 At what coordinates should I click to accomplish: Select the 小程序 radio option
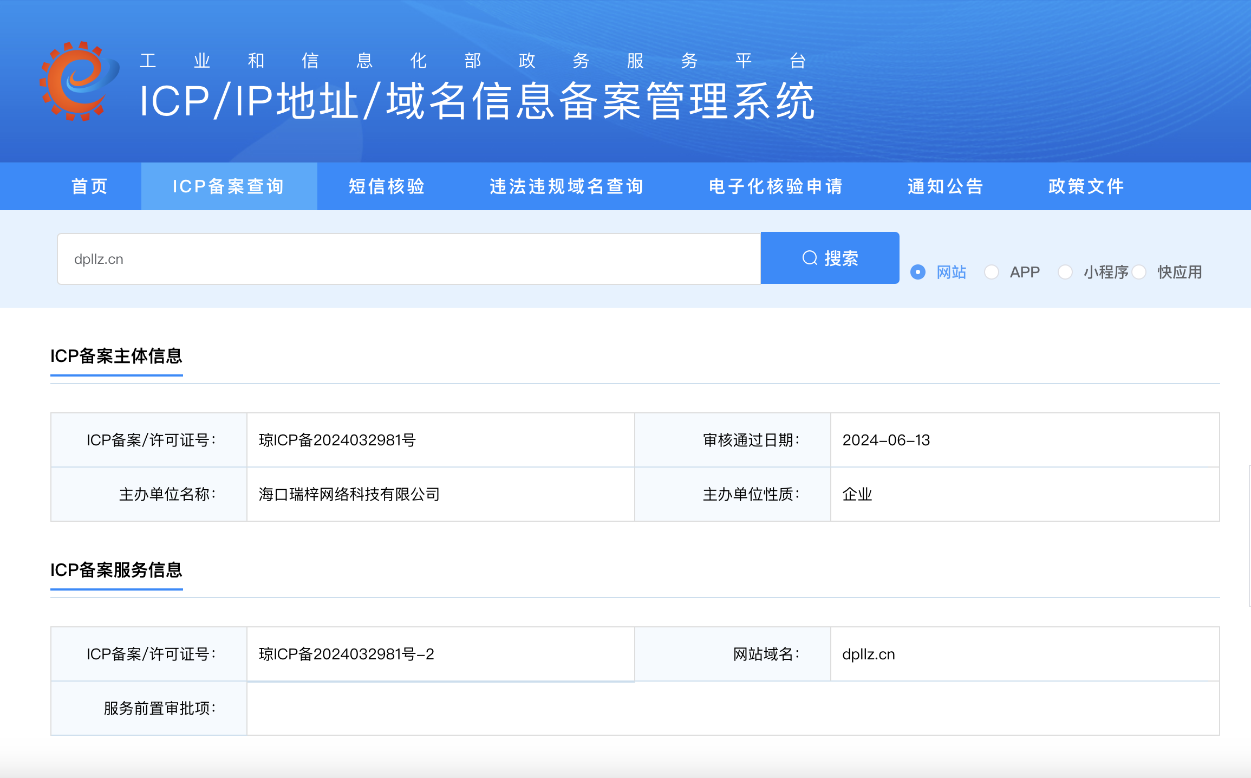tap(1065, 272)
